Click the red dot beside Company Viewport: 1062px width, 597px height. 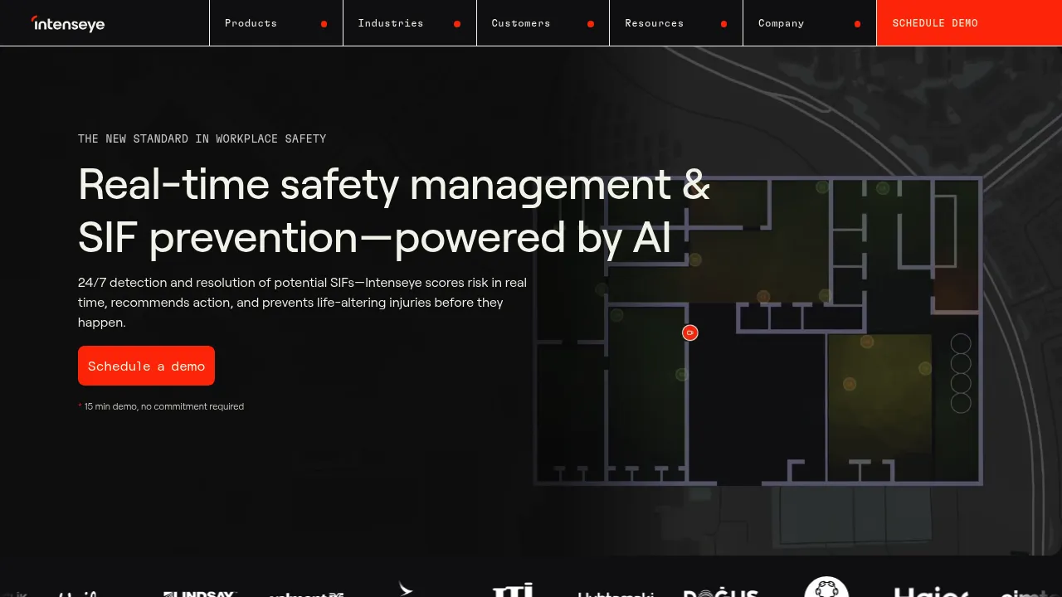(x=858, y=24)
